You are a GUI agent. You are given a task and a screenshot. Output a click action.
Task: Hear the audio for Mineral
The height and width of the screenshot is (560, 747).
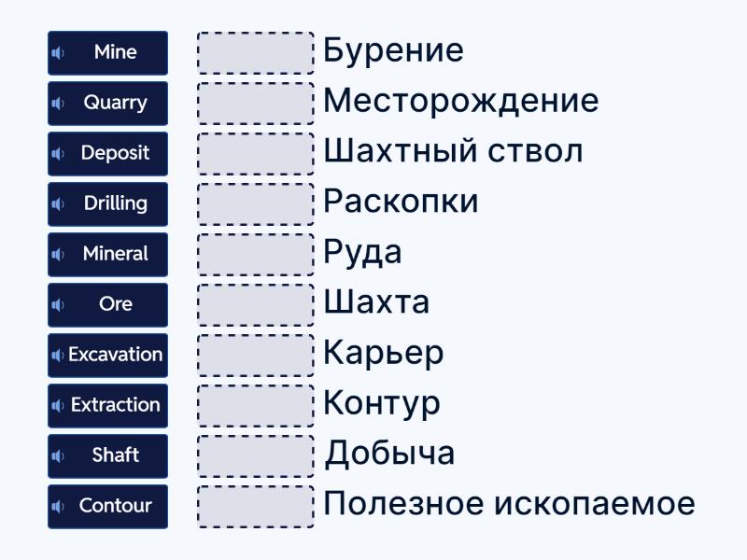pos(59,255)
